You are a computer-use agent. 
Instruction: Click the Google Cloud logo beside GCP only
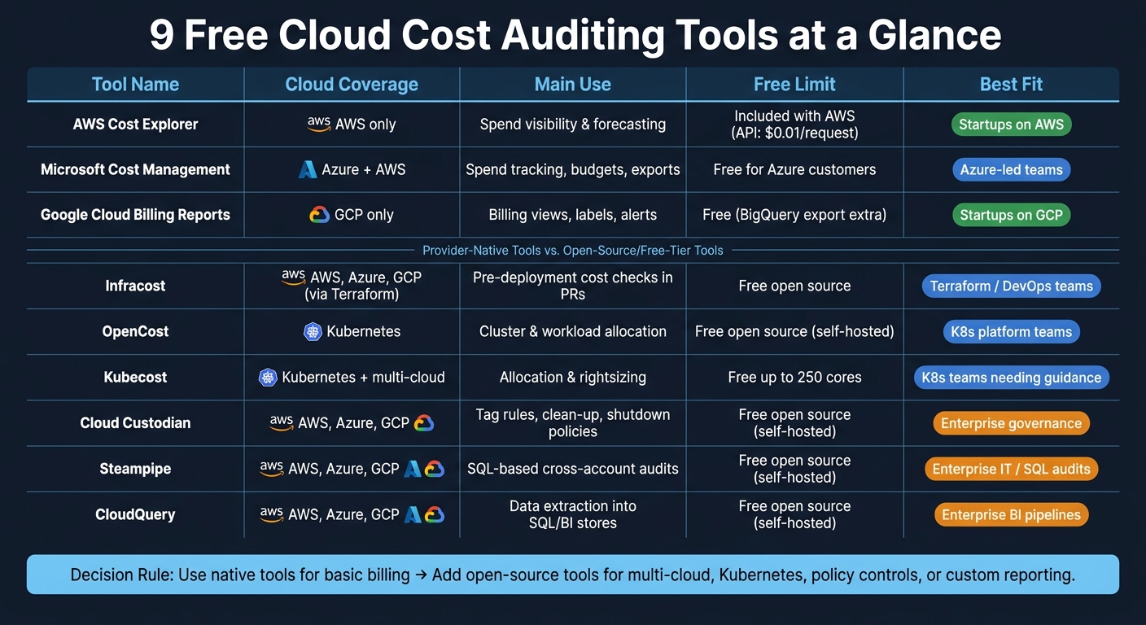(x=320, y=215)
